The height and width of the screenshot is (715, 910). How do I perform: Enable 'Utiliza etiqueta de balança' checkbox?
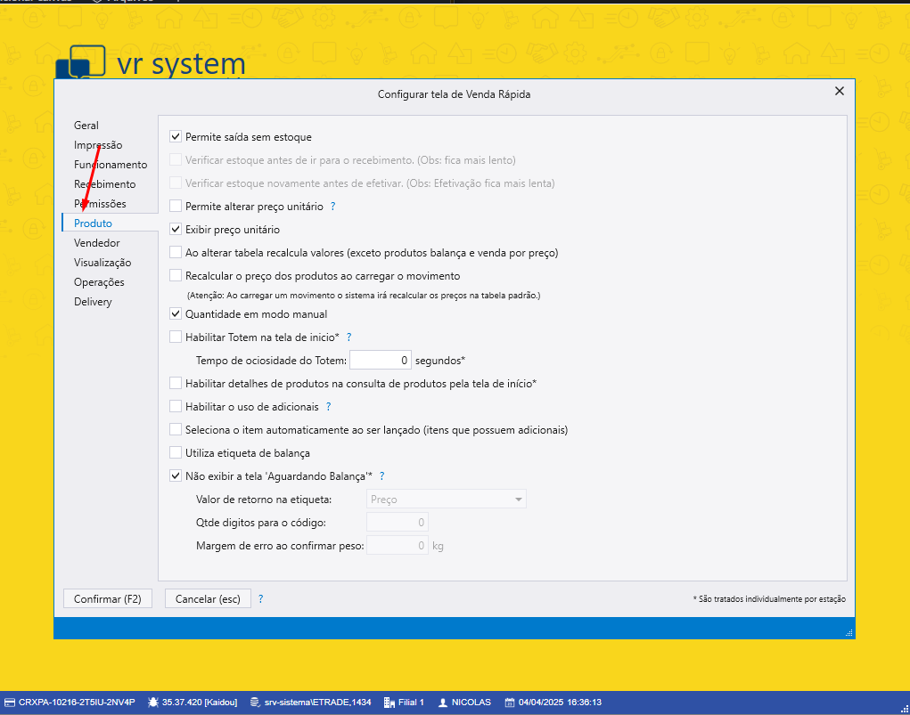click(x=176, y=453)
